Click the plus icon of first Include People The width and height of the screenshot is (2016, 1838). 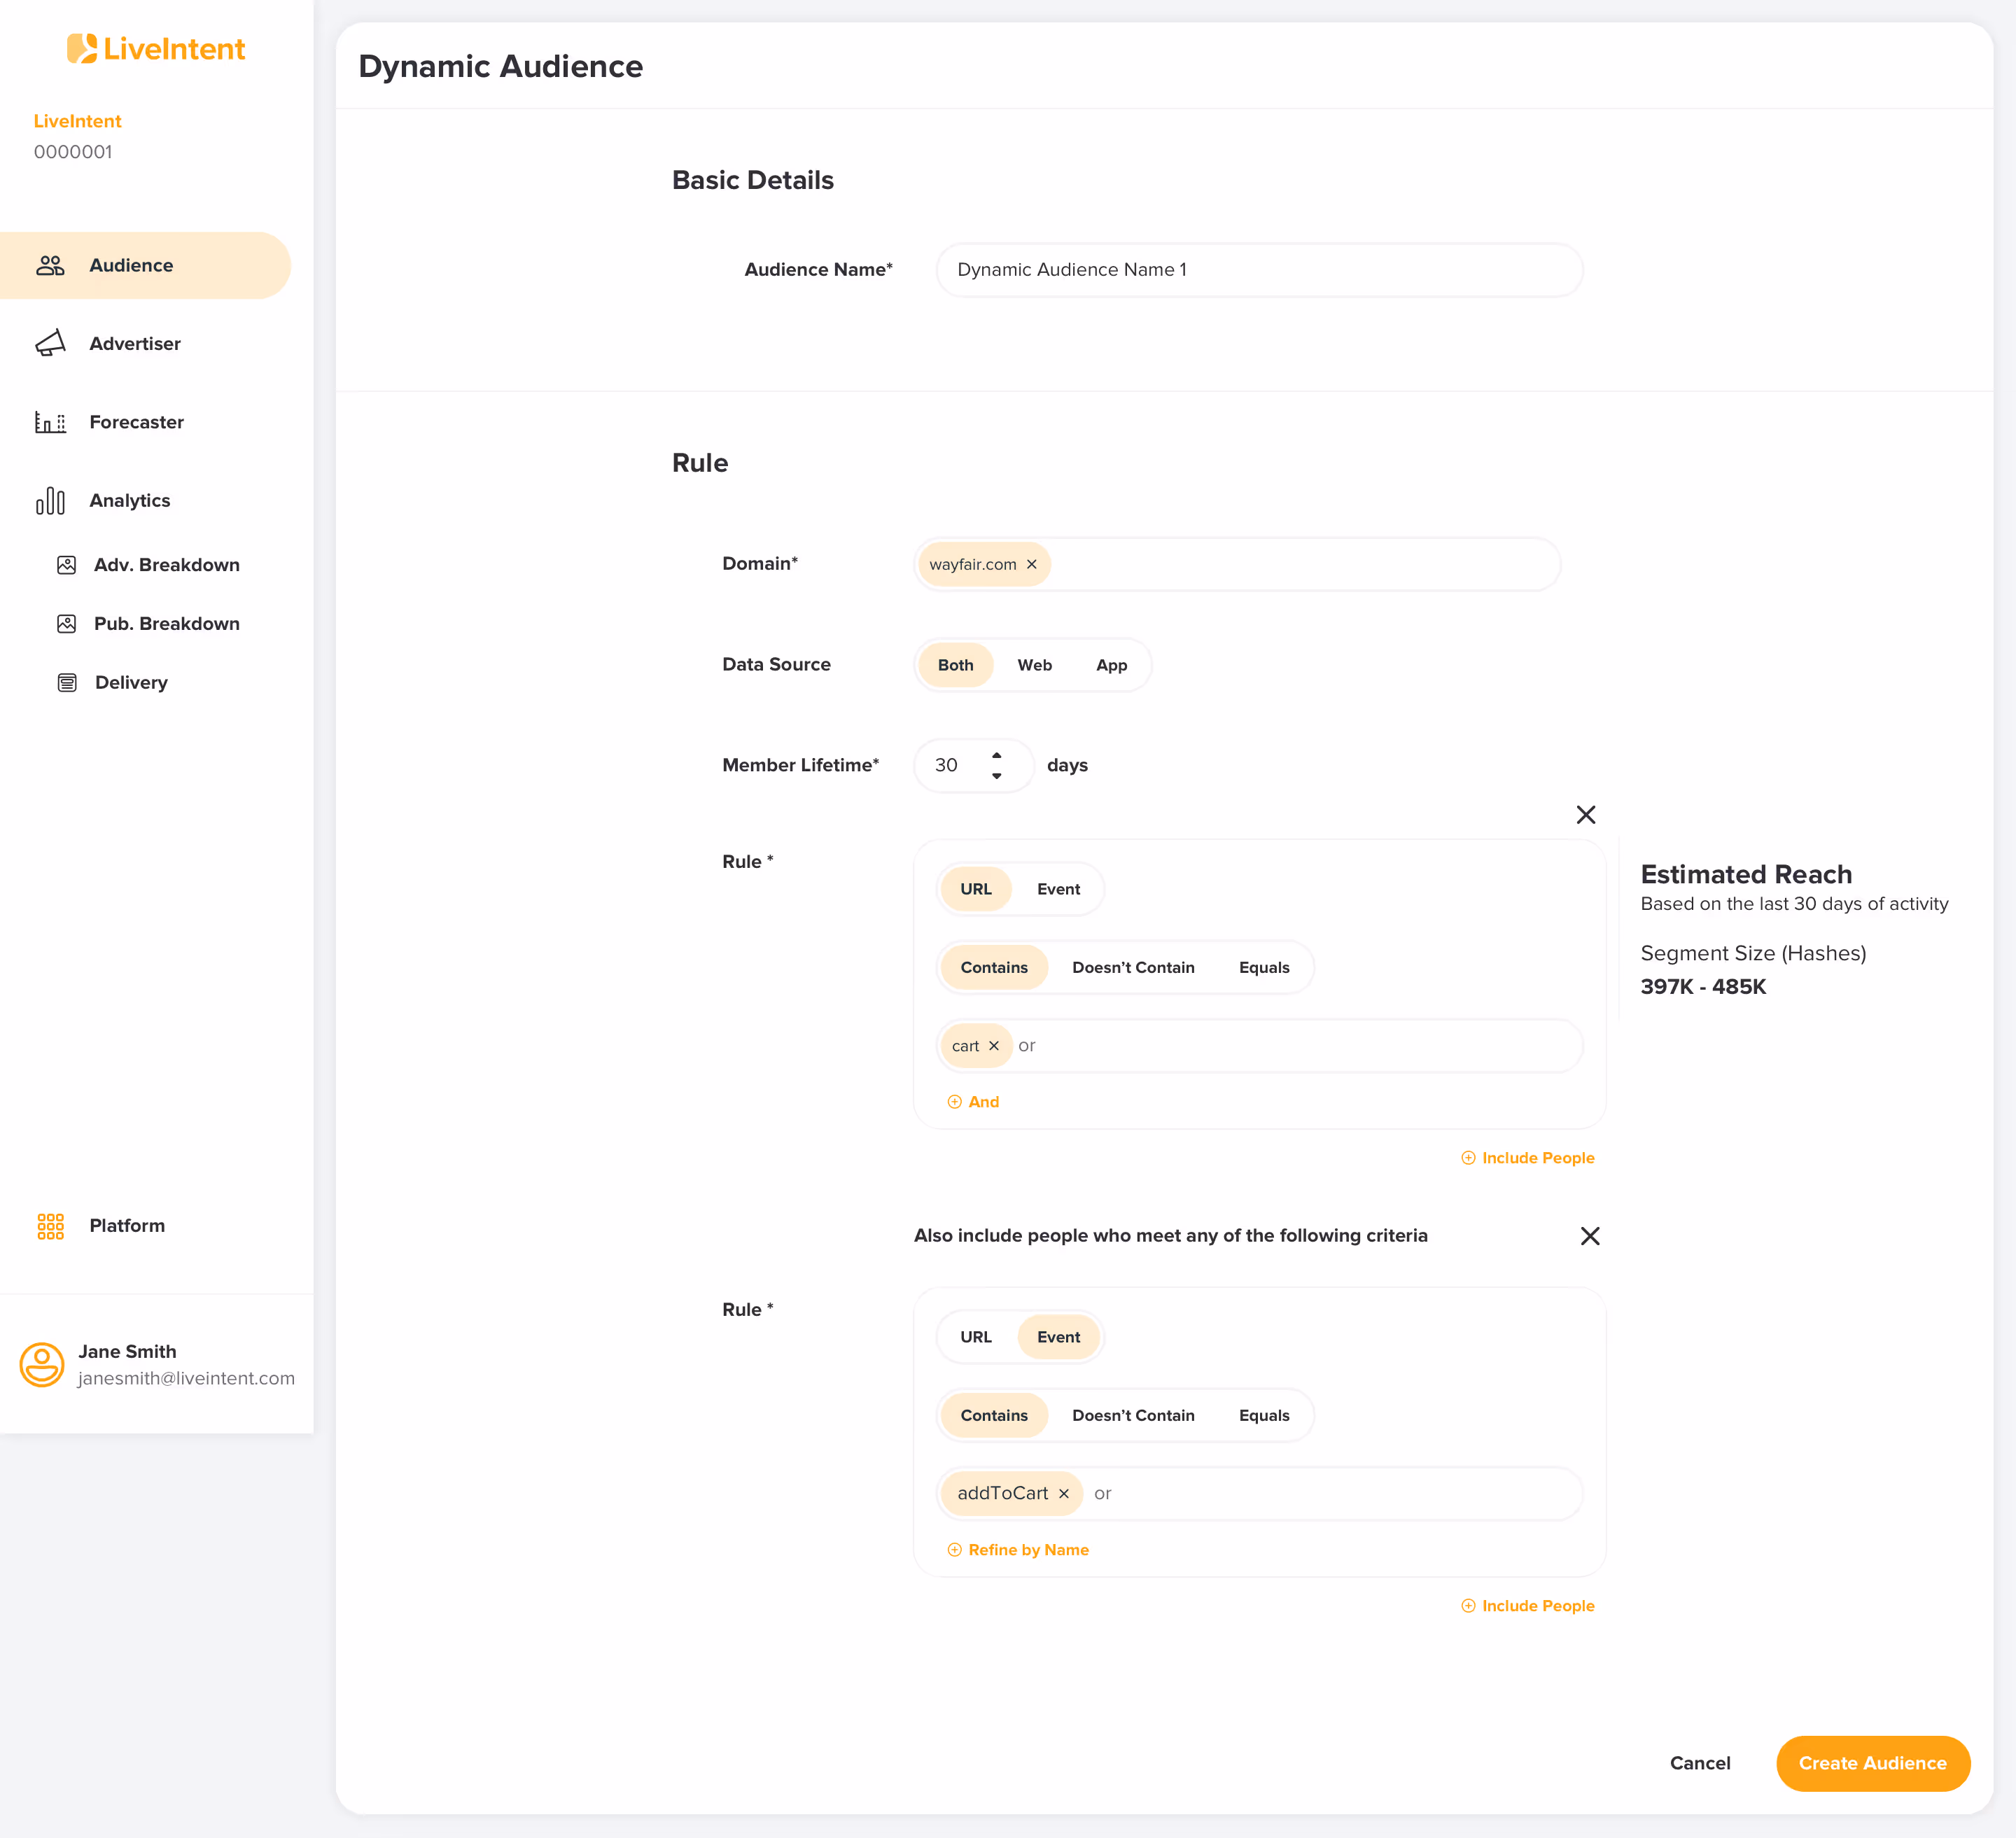pyautogui.click(x=1468, y=1158)
